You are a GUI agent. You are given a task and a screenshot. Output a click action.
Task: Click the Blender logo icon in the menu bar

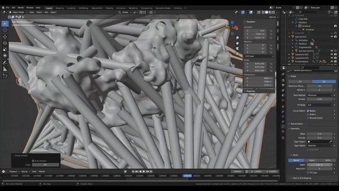3,7
